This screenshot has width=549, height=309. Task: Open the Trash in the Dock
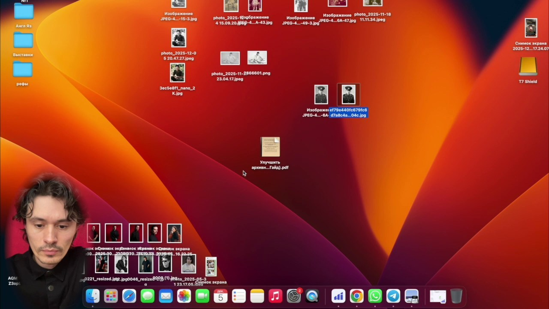[x=456, y=296]
